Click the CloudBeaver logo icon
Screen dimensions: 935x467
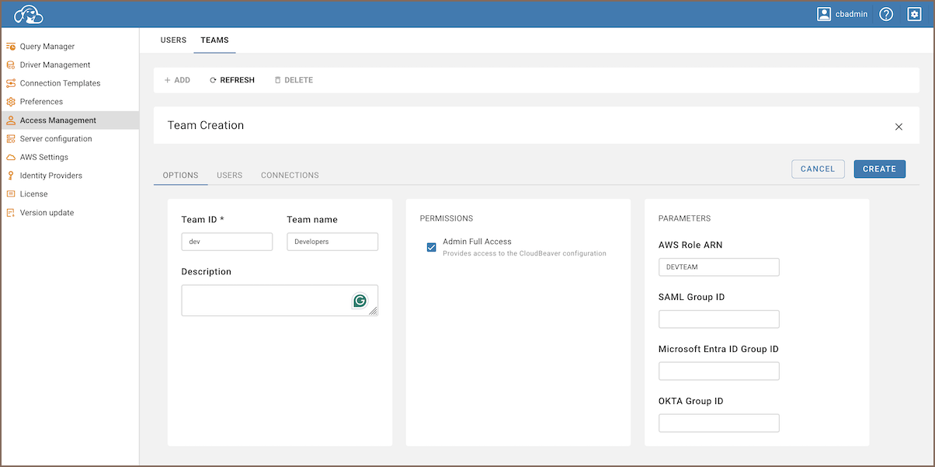pyautogui.click(x=28, y=14)
